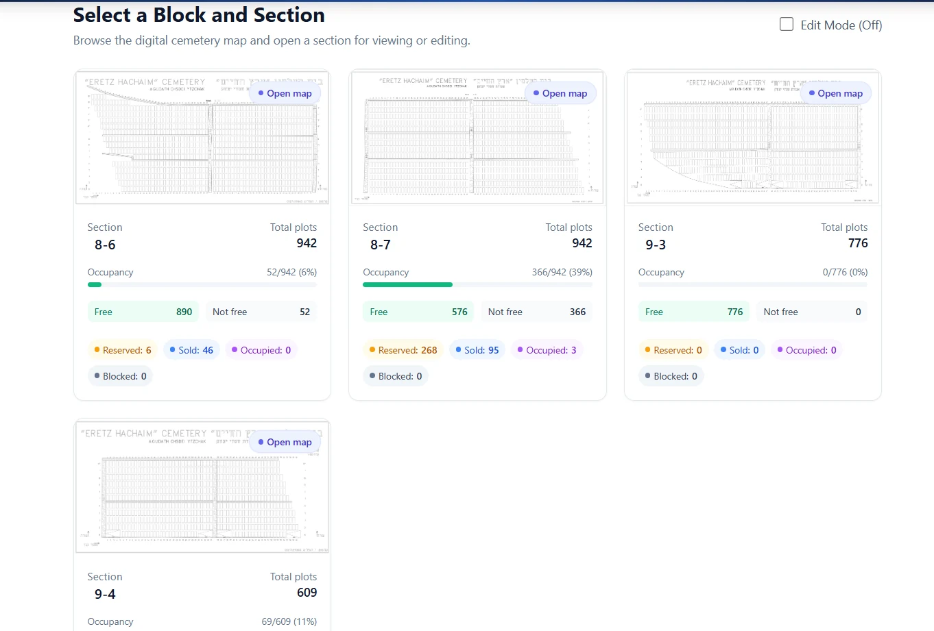Click the section name 9-3
The height and width of the screenshot is (631, 934).
pos(656,245)
